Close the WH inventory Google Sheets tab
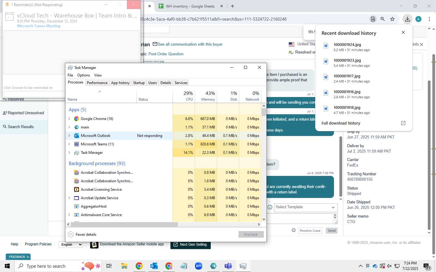 pyautogui.click(x=222, y=6)
